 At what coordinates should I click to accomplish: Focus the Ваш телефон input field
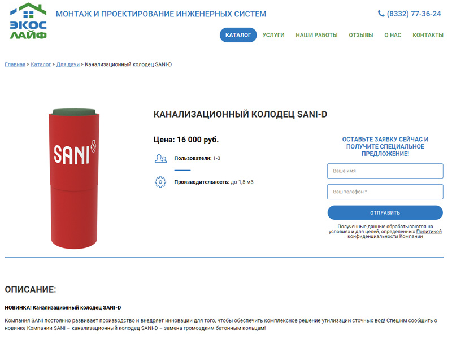(x=385, y=192)
